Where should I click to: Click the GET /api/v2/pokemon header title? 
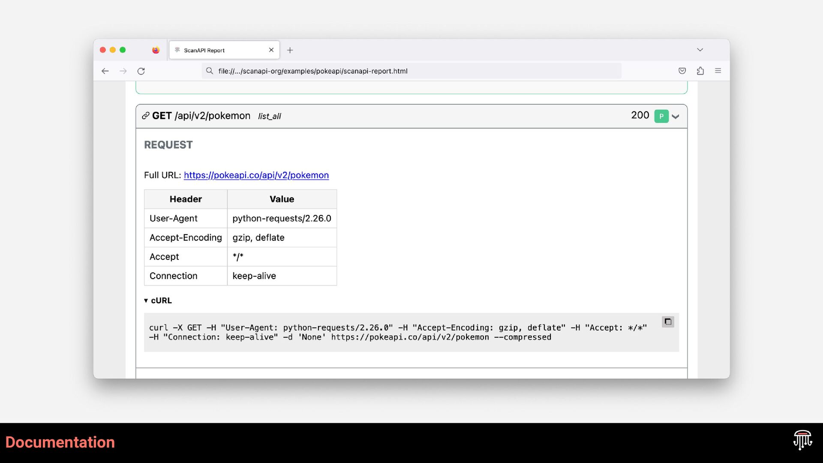pyautogui.click(x=201, y=116)
